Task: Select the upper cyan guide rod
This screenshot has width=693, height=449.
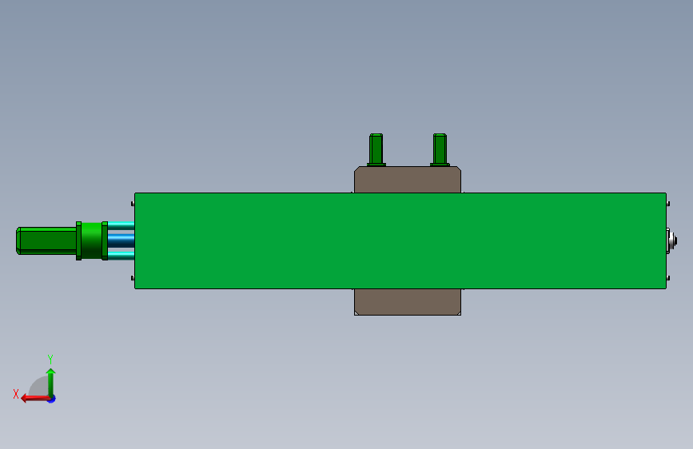Action: (121, 225)
